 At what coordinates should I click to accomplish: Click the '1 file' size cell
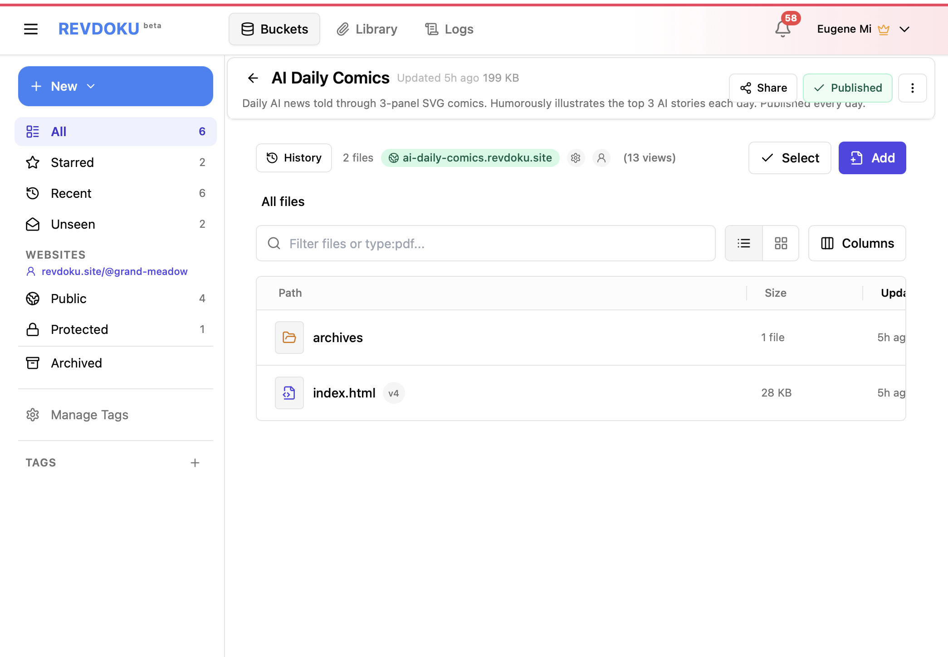click(773, 338)
